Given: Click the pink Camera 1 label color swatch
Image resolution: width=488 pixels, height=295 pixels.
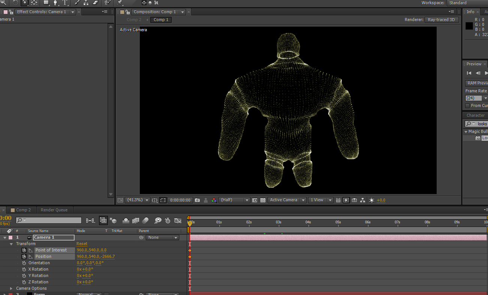Looking at the screenshot, I should (x=10, y=238).
